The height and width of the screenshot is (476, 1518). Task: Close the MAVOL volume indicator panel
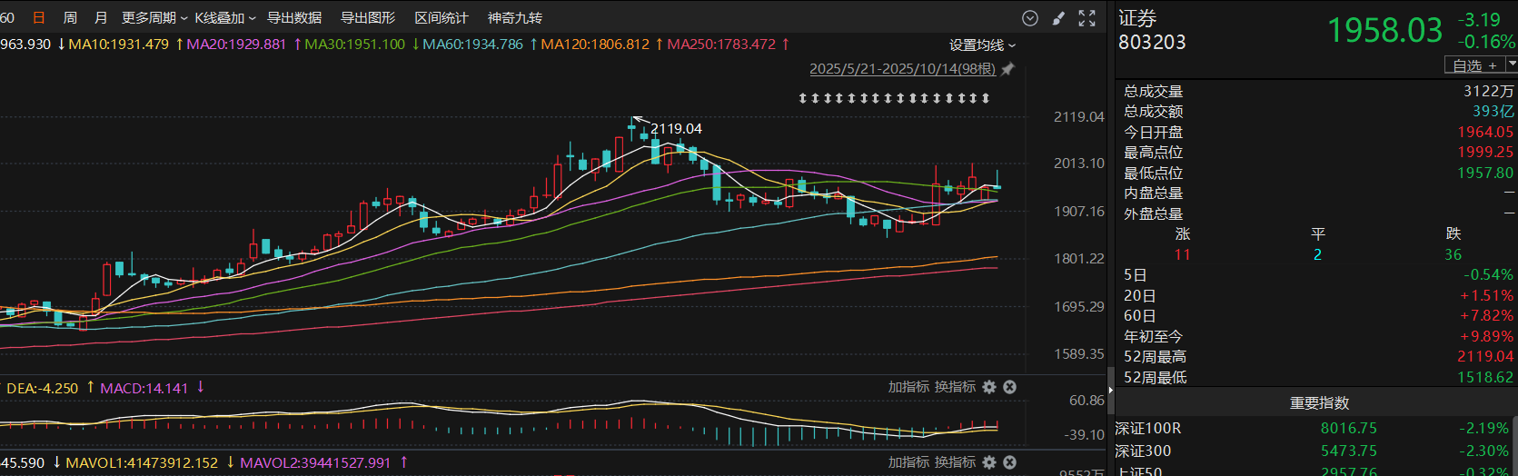1009,462
